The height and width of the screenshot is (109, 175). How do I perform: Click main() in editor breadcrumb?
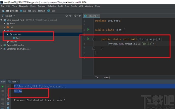[x=107, y=77]
